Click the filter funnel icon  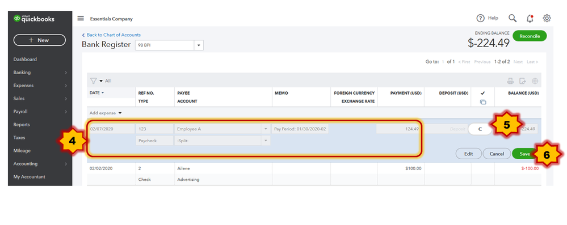(93, 81)
